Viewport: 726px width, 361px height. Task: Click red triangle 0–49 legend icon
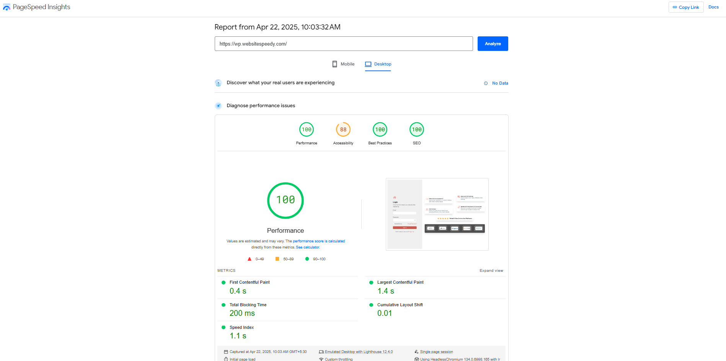point(250,259)
